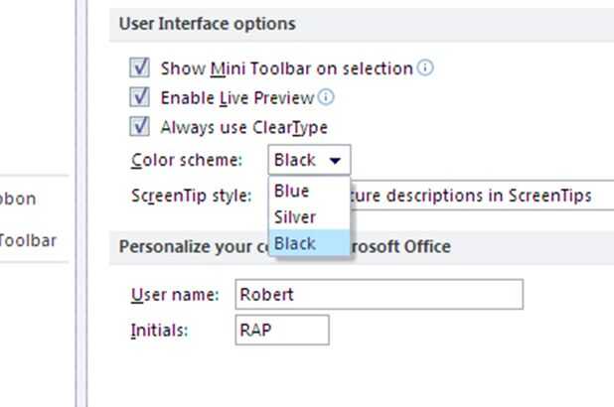The image size is (614, 407).
Task: Uncheck Always use ClearType
Action: click(140, 127)
